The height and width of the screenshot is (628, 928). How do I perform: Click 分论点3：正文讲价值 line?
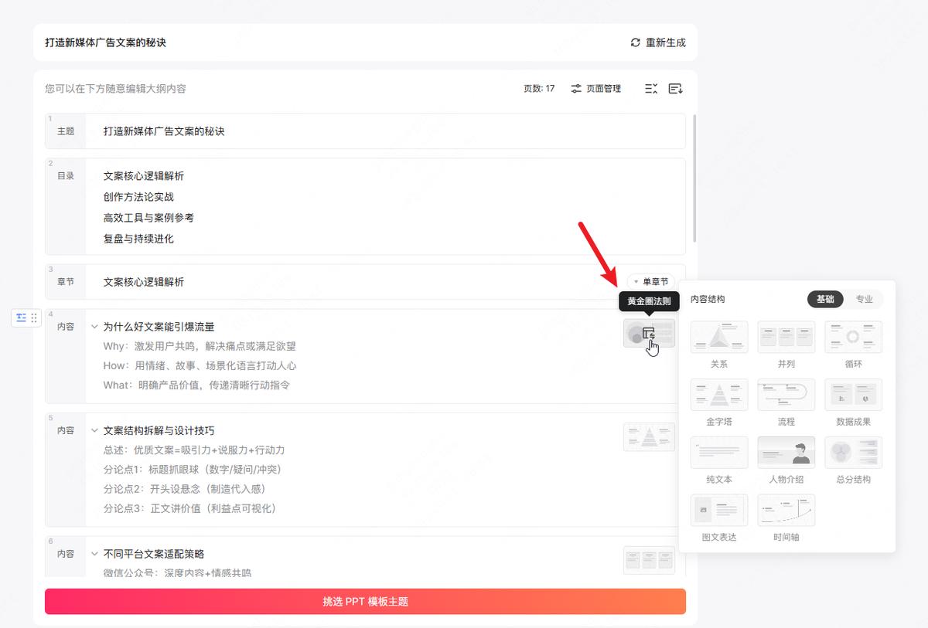point(189,507)
